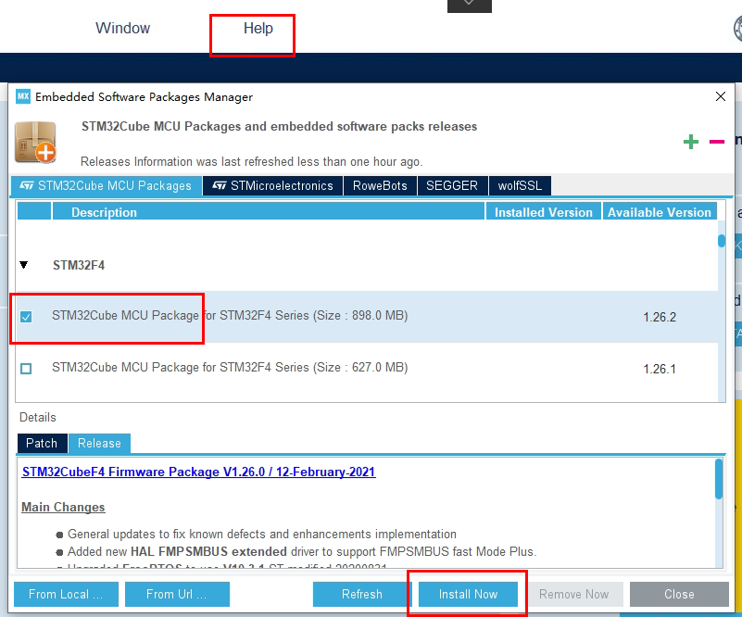Click the green plus expand-all icon
This screenshot has height=617, width=742.
click(691, 142)
